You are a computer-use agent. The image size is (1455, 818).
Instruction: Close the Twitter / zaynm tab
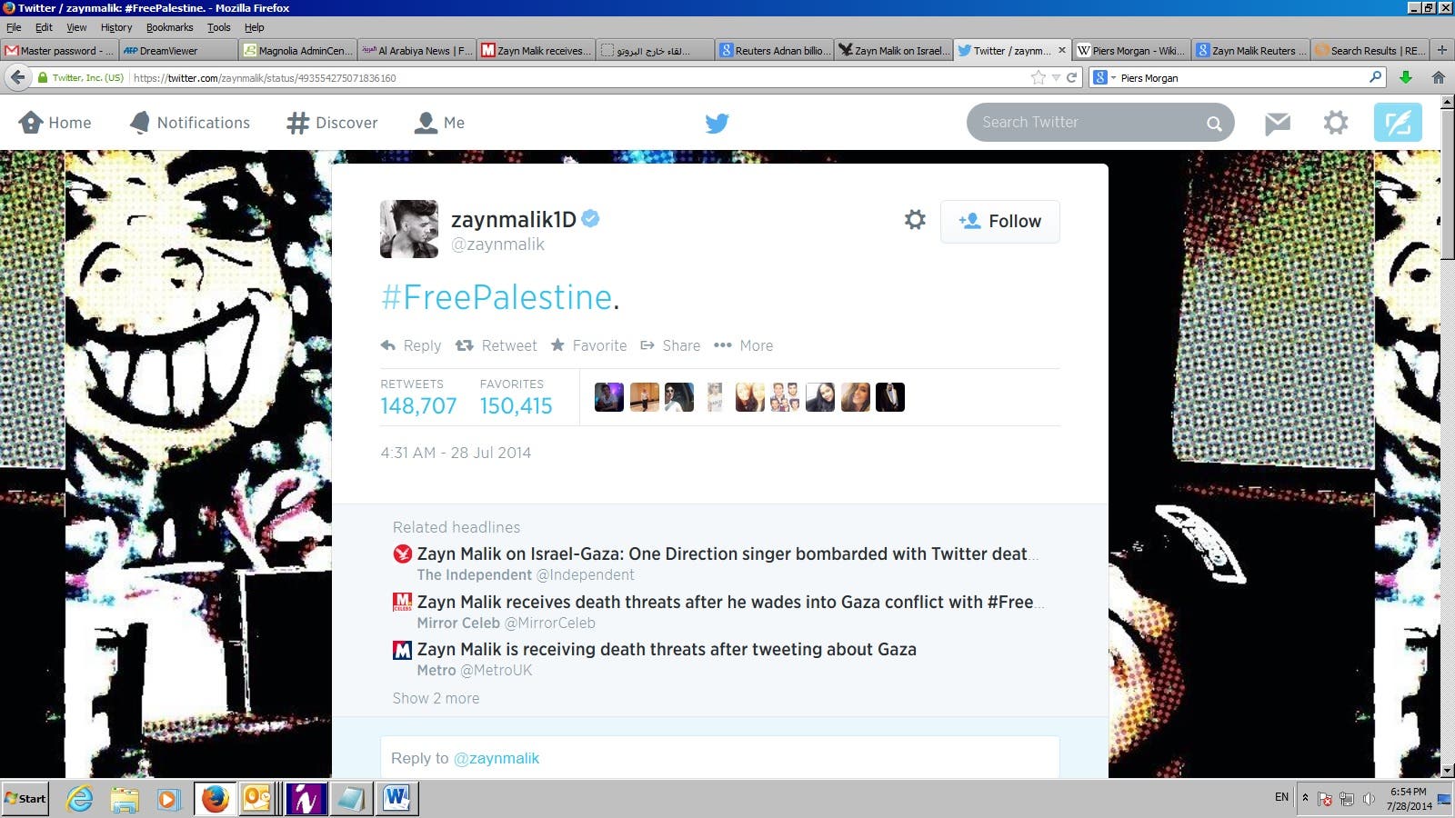click(1061, 50)
